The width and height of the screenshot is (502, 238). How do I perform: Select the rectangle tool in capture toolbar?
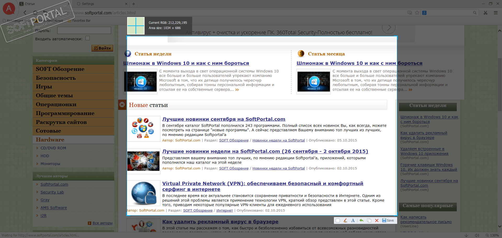pos(338,220)
